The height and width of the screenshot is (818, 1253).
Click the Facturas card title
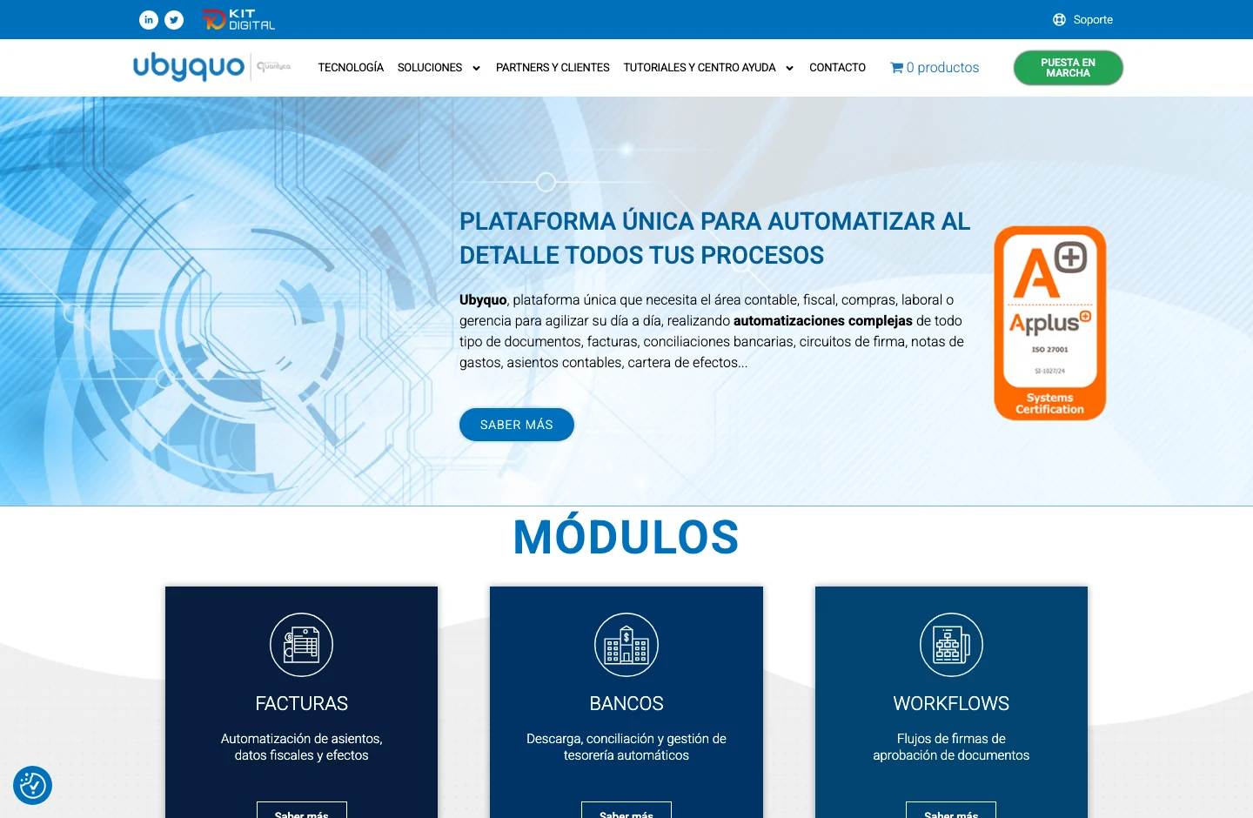click(x=301, y=703)
